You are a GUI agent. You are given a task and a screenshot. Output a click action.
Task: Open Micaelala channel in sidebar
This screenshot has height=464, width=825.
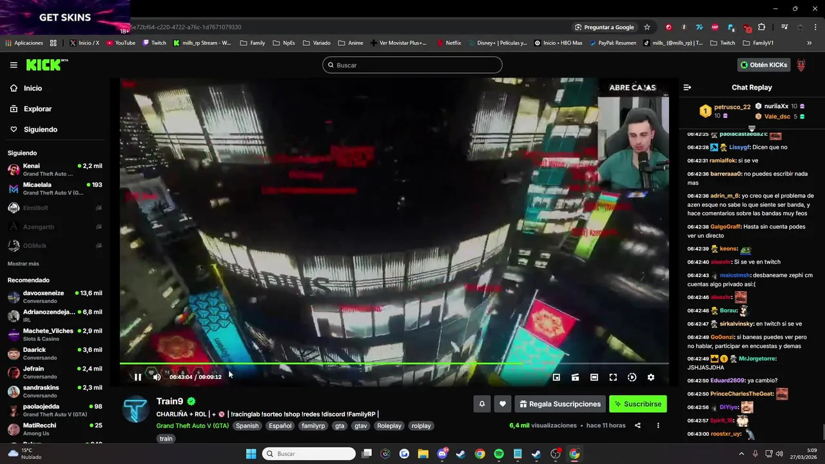click(55, 189)
